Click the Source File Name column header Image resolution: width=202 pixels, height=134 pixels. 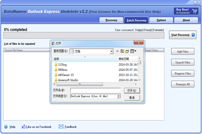point(27,50)
